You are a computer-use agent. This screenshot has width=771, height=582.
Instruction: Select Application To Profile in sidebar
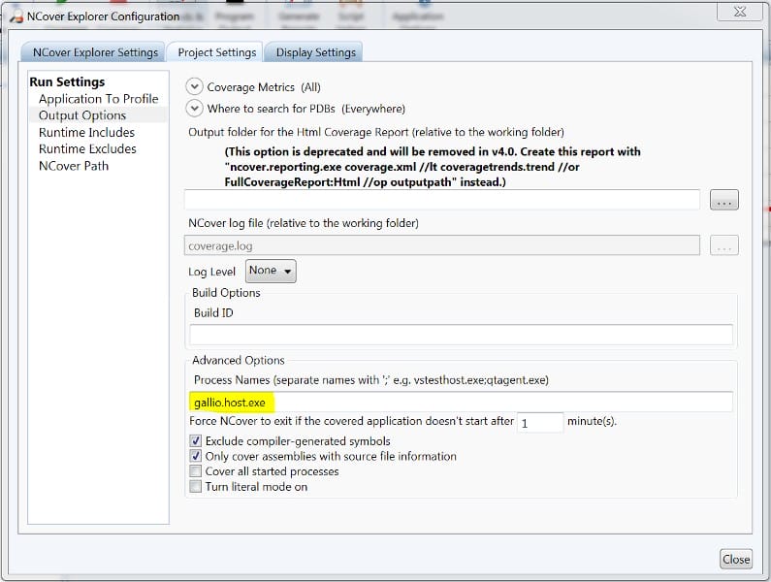98,99
